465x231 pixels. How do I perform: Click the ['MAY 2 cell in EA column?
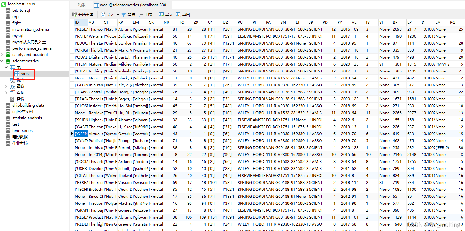pos(442,64)
